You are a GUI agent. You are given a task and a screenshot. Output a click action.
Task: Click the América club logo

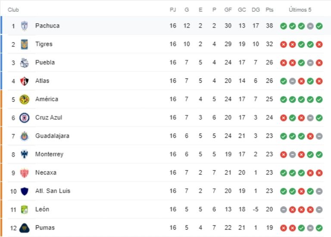click(25, 99)
